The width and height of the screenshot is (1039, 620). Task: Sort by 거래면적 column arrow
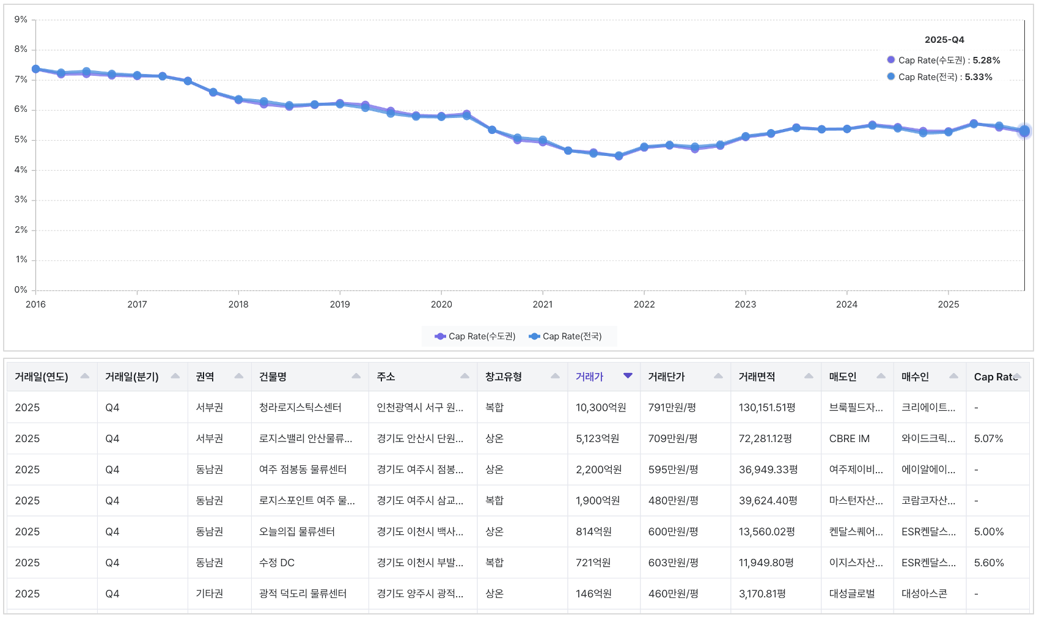[x=809, y=376]
